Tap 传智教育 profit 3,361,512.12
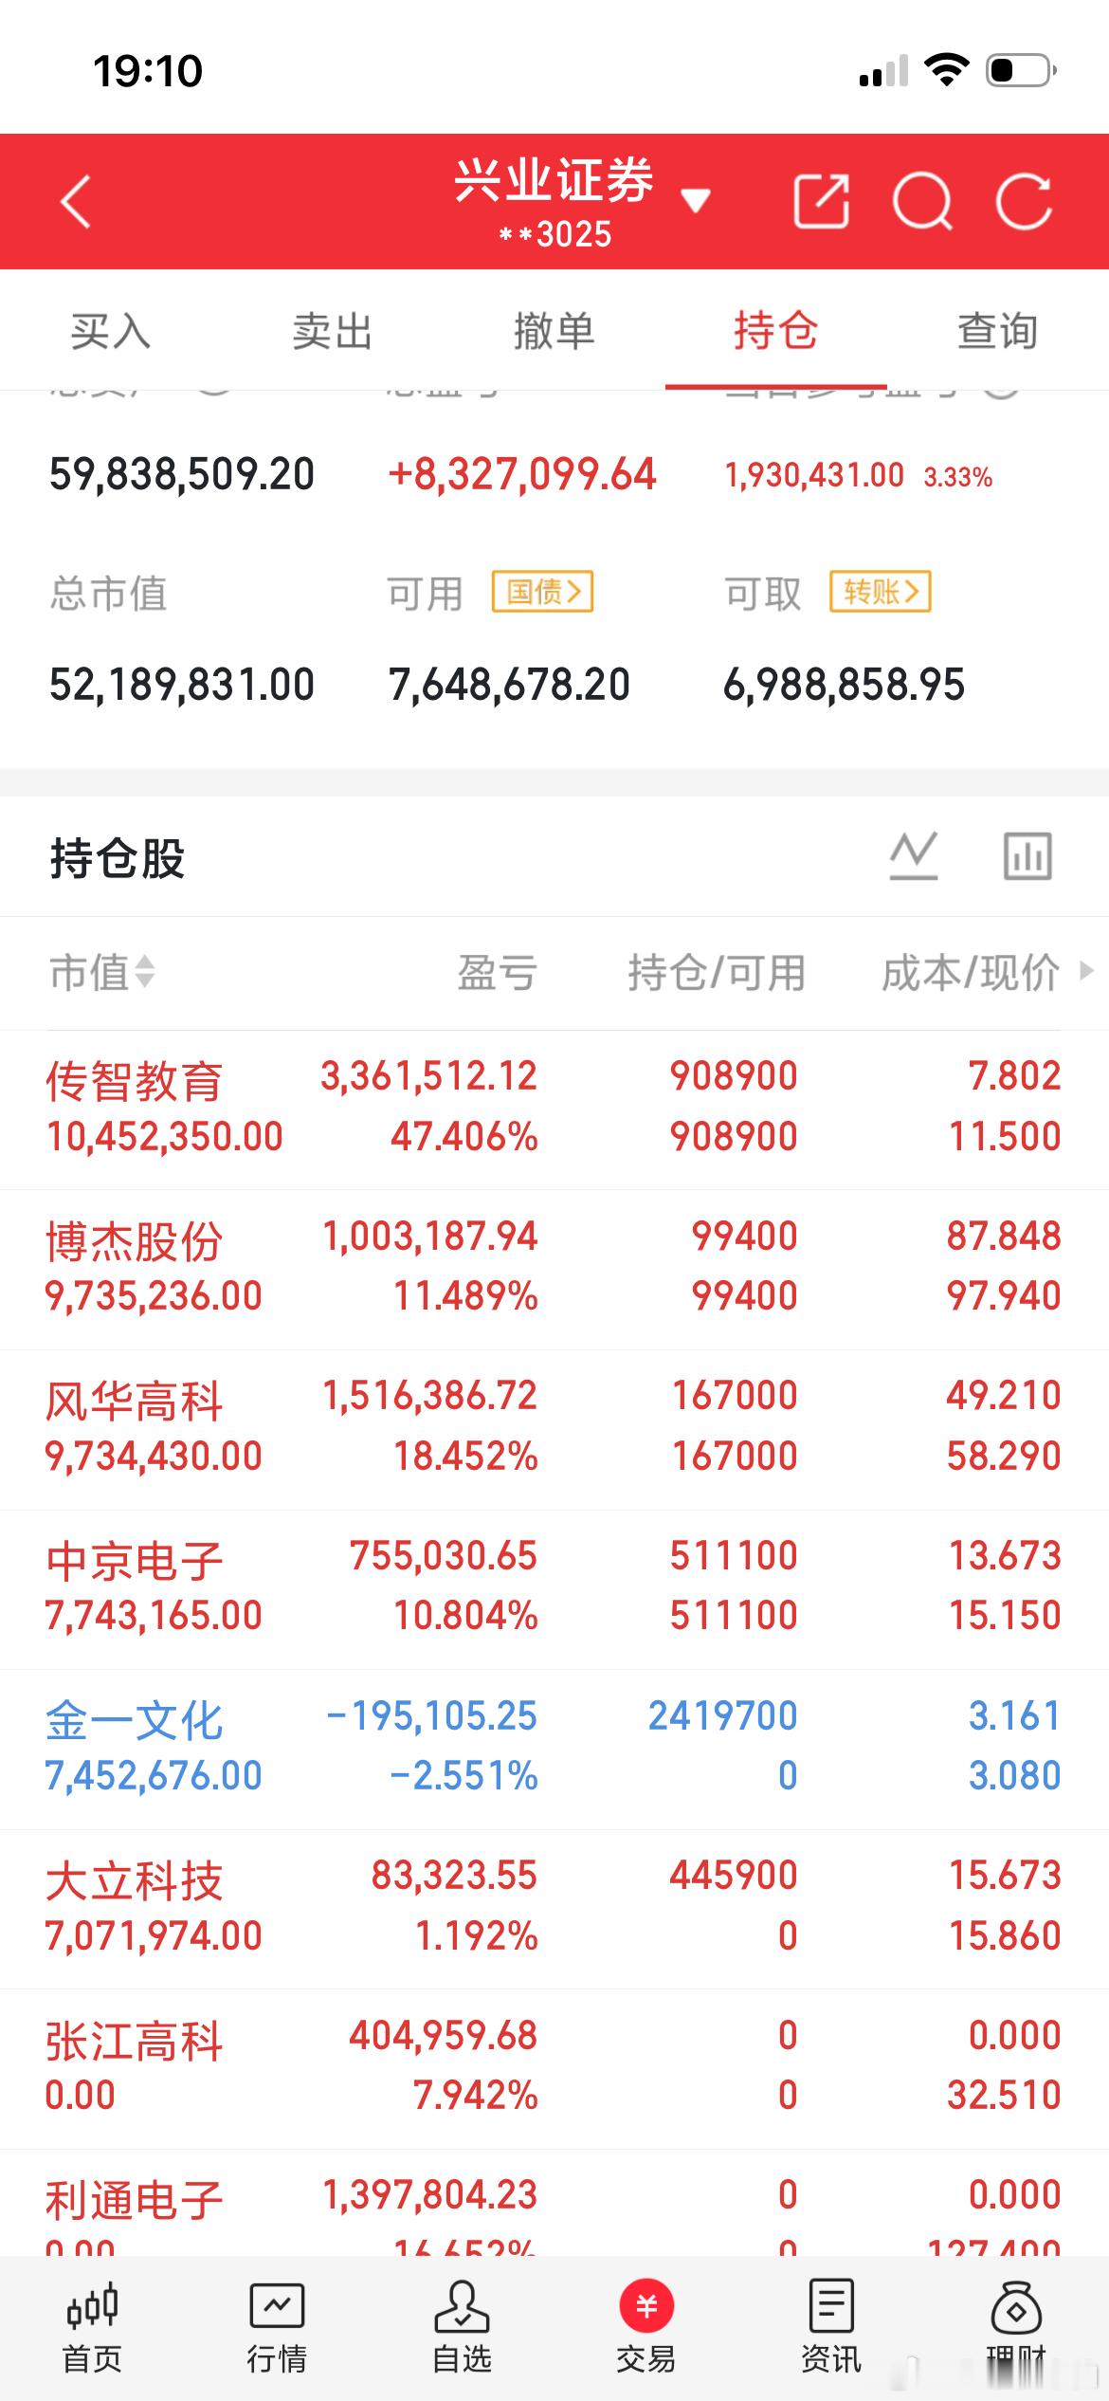This screenshot has height=2401, width=1109. point(428,1076)
